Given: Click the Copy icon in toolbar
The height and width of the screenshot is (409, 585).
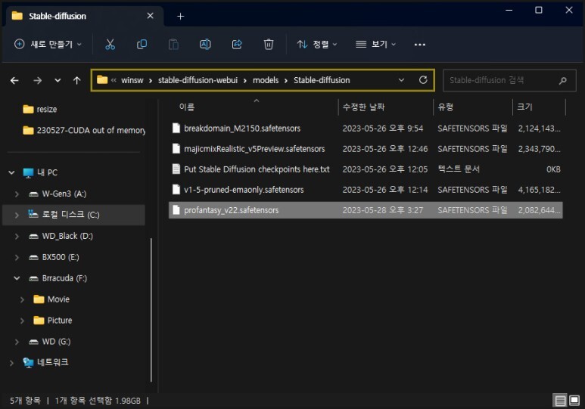Looking at the screenshot, I should [x=142, y=45].
